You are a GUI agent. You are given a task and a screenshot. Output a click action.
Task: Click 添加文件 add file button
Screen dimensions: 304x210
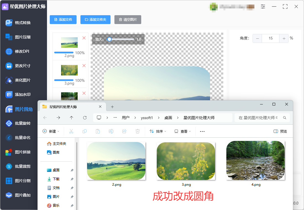[63, 20]
